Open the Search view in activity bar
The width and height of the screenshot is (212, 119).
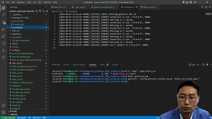click(4, 15)
